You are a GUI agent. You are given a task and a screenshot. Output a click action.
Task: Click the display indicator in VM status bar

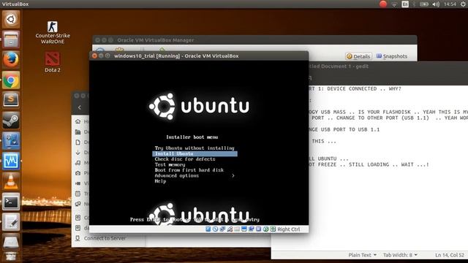(x=244, y=229)
